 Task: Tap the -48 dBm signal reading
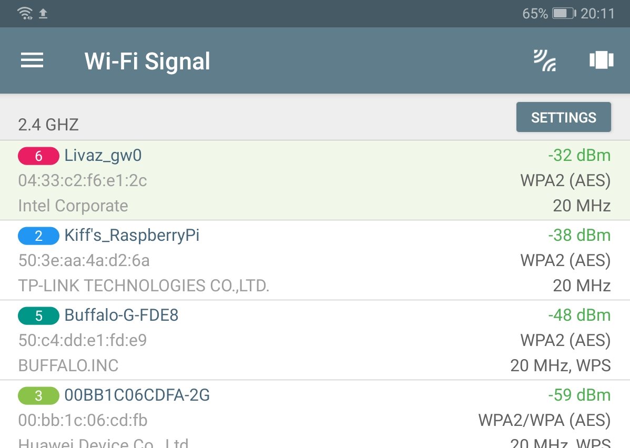580,315
